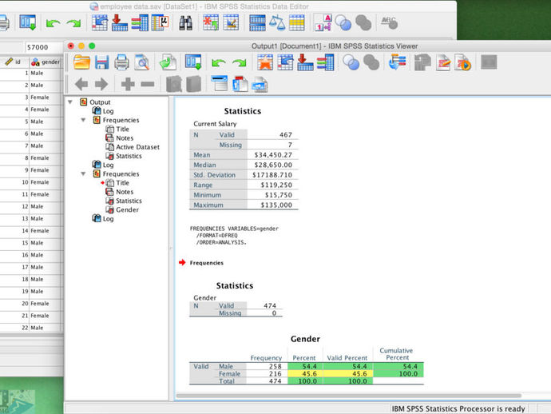551x414 pixels.
Task: Click Show item open book icon
Action: point(174,85)
